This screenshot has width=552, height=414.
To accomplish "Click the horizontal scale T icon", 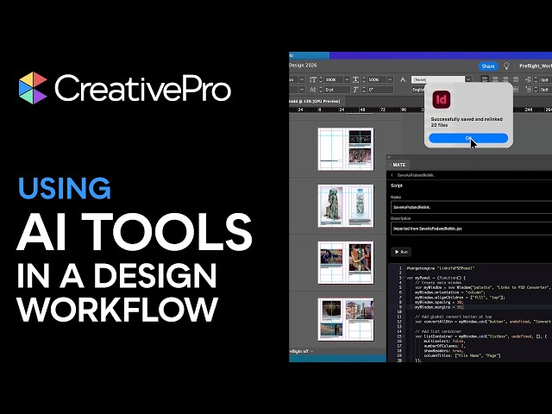I will (x=355, y=79).
